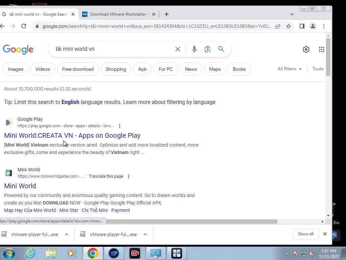346x260 pixels.
Task: Open the Google apps grid
Action: (x=322, y=49)
